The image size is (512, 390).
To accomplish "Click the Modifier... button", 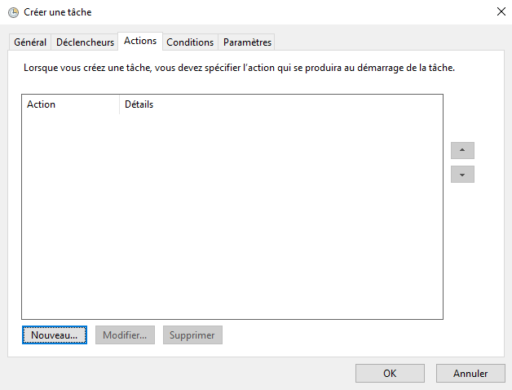I will [x=125, y=335].
